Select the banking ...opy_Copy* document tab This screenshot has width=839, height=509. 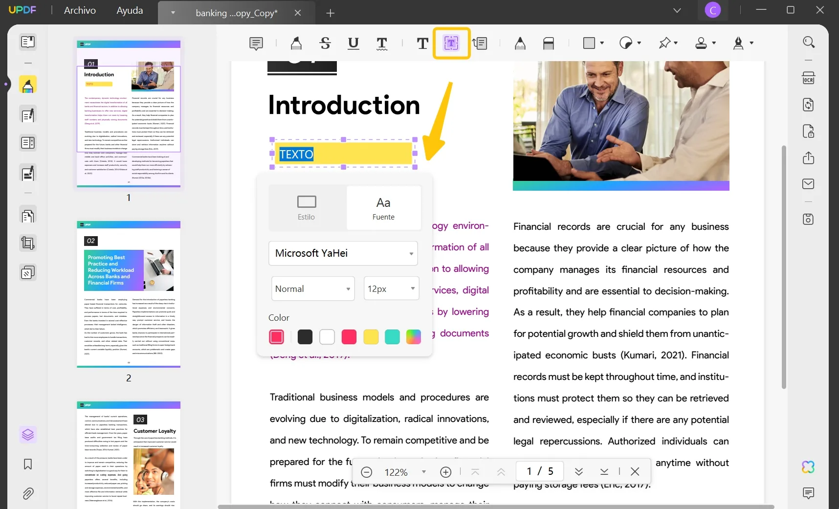(237, 13)
